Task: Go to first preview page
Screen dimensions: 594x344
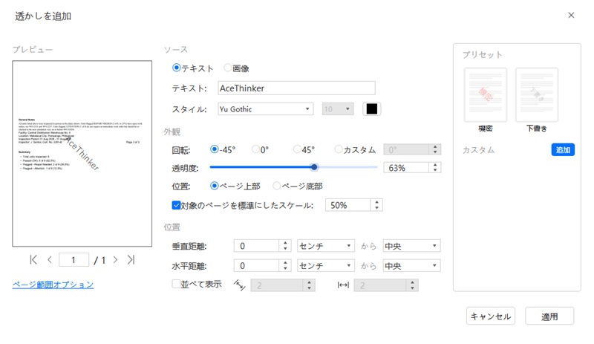Action: pos(33,260)
